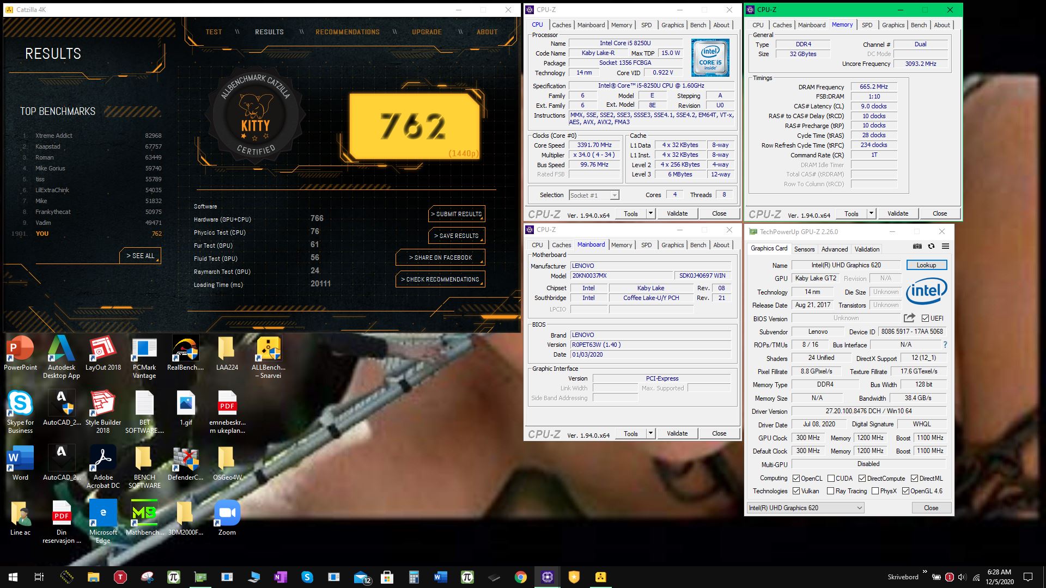The width and height of the screenshot is (1046, 588).
Task: Toggle the Ray Tracing checkbox in GPU-Z
Action: click(x=830, y=491)
